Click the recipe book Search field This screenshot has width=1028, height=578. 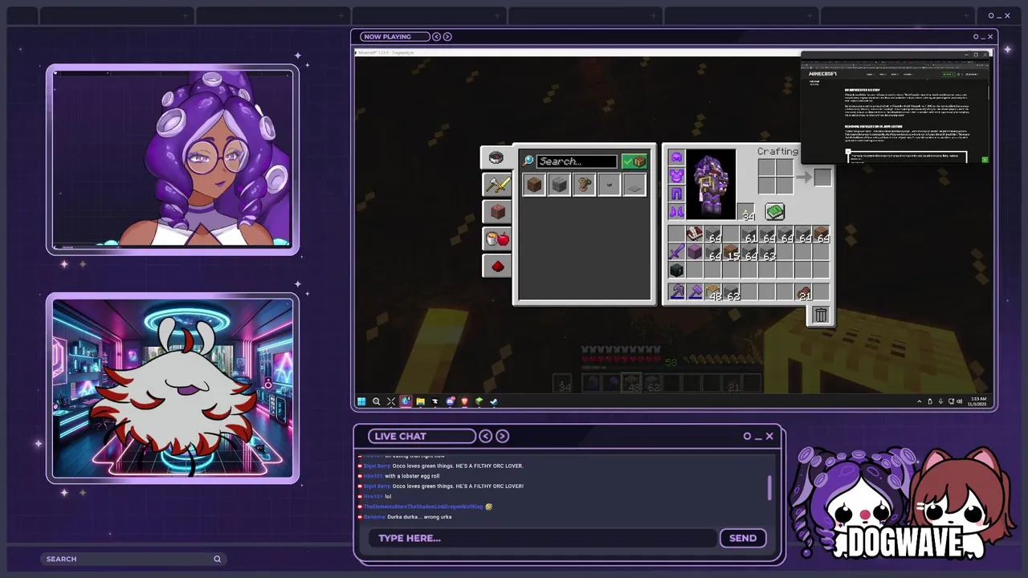[577, 161]
